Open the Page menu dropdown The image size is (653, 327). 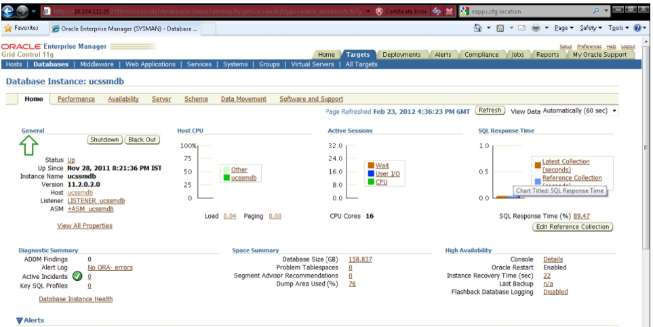click(x=564, y=28)
